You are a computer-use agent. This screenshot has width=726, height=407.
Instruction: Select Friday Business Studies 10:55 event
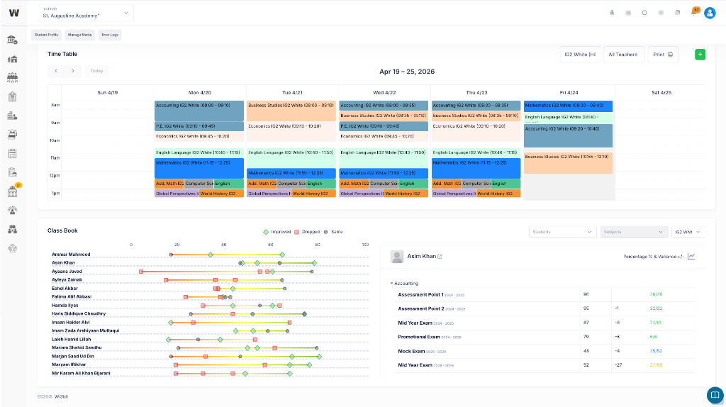pos(568,164)
